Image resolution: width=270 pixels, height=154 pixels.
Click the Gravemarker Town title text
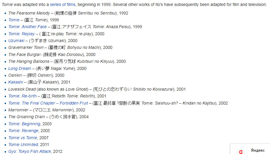pyautogui.click(x=26, y=47)
